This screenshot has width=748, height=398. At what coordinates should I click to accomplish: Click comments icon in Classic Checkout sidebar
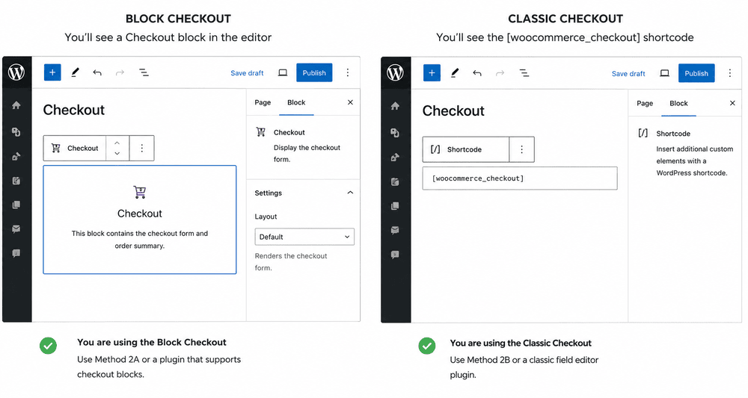point(395,255)
